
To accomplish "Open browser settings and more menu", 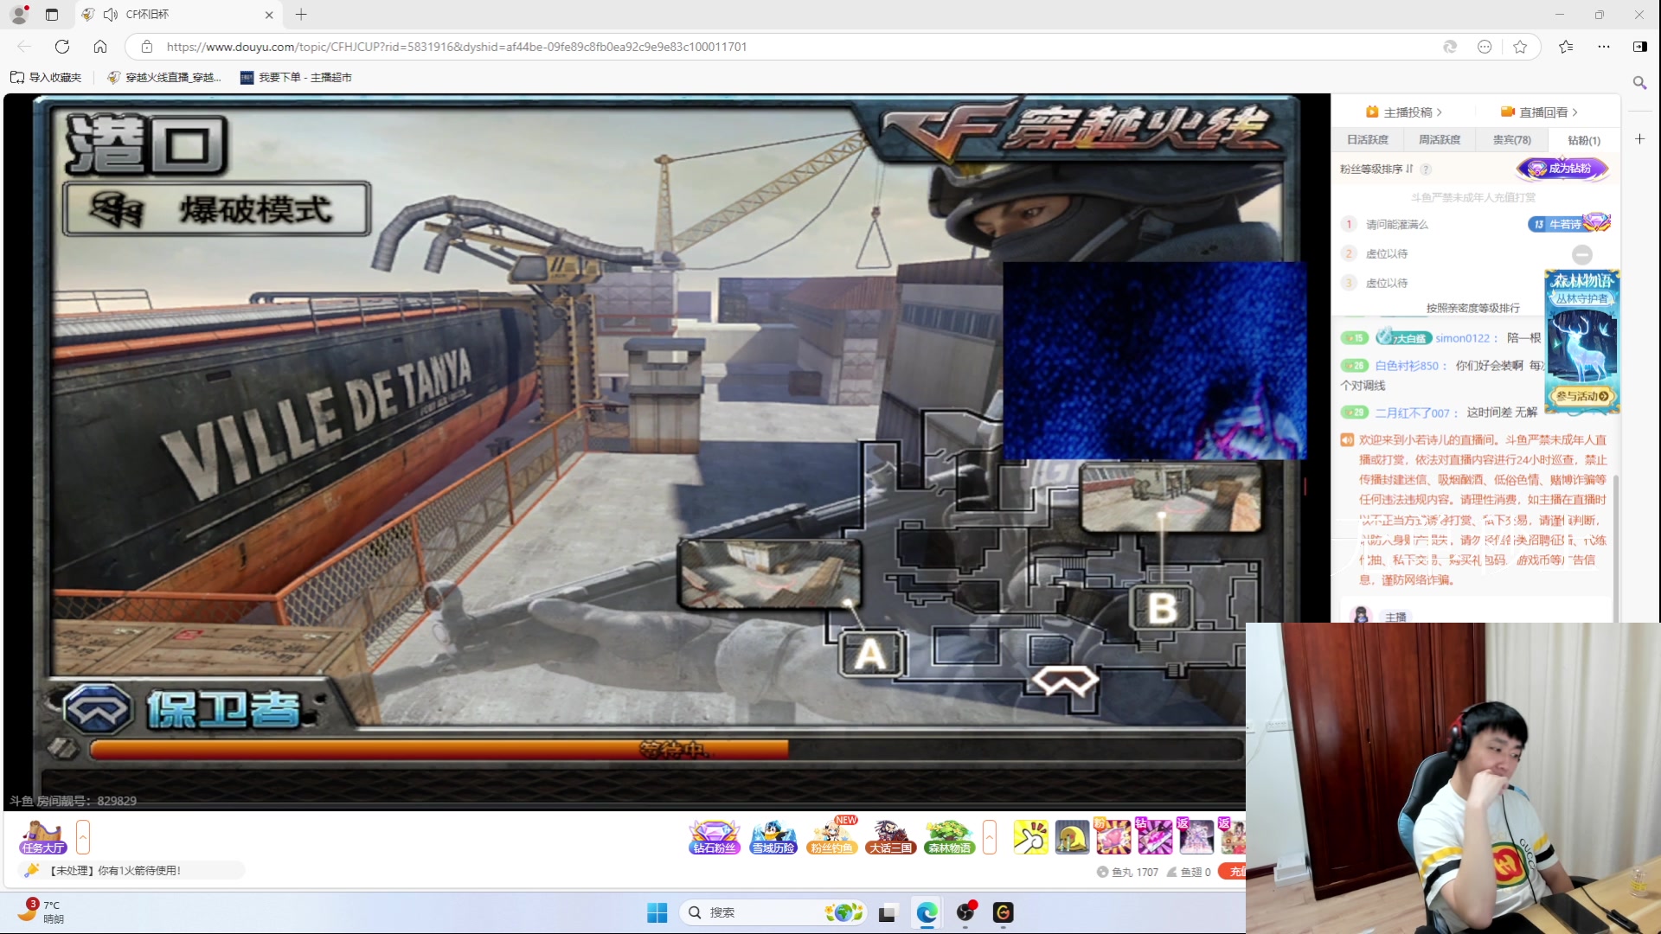I will point(1604,47).
